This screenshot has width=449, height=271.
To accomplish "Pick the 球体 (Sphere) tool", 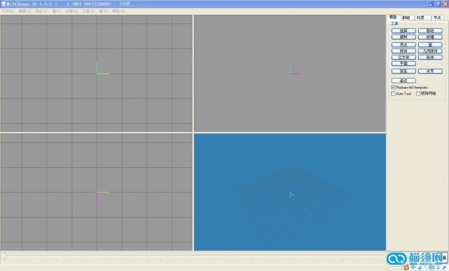I will click(404, 51).
